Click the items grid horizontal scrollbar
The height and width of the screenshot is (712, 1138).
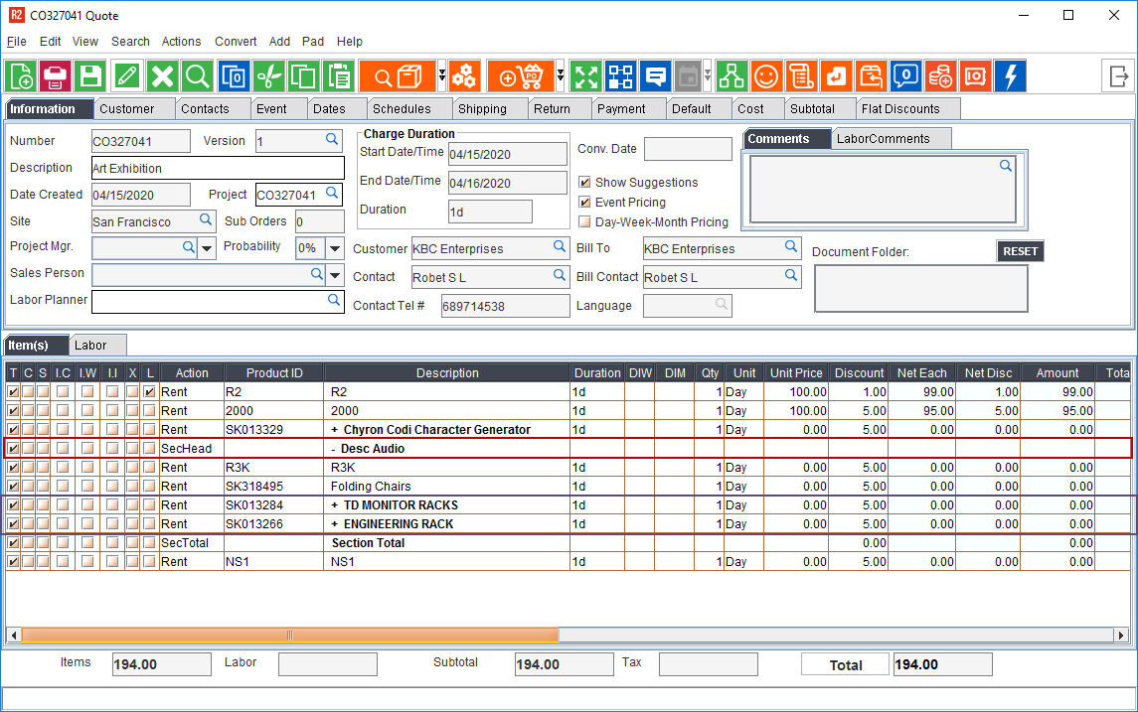pos(288,636)
